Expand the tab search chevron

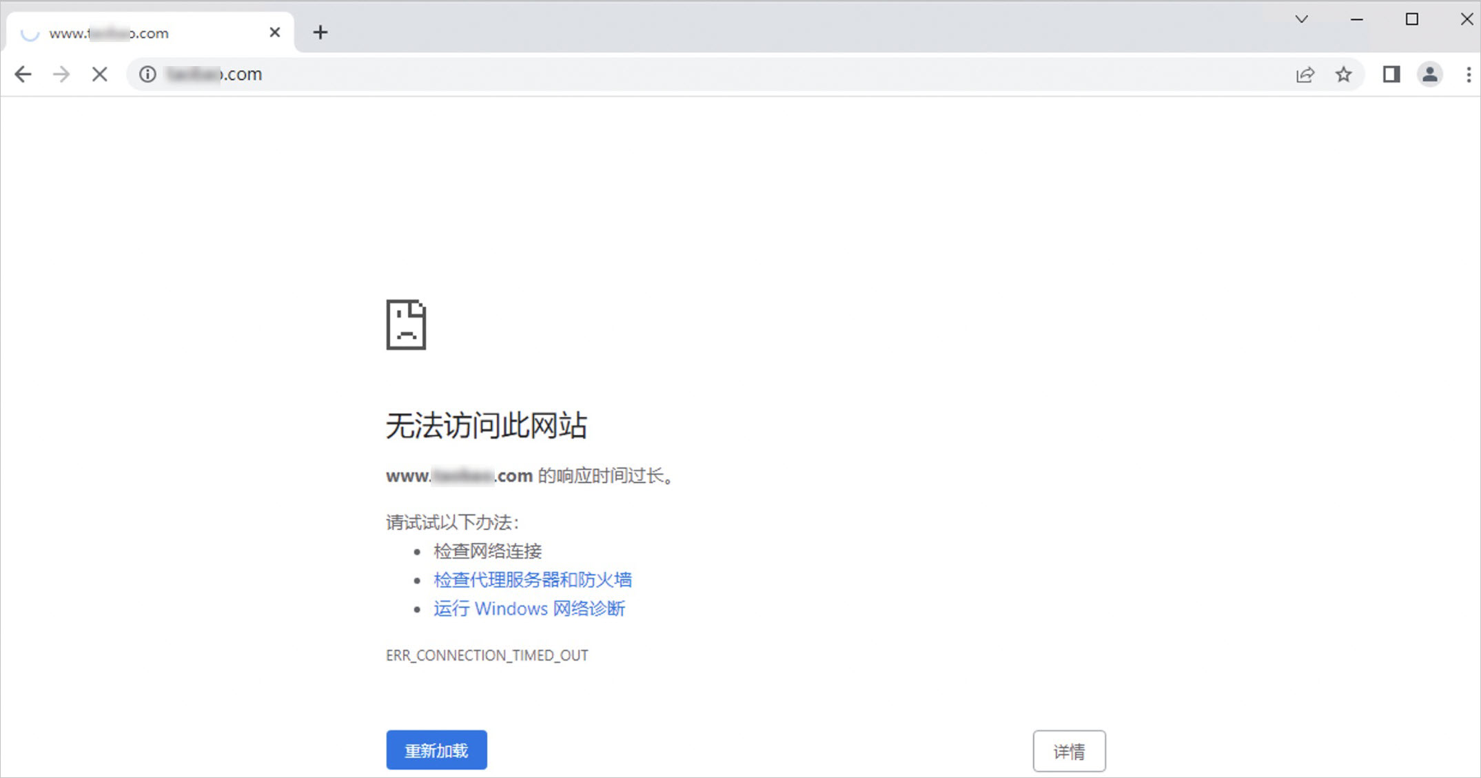click(x=1301, y=19)
